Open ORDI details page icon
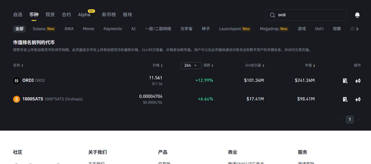The image size is (371, 164). (345, 80)
